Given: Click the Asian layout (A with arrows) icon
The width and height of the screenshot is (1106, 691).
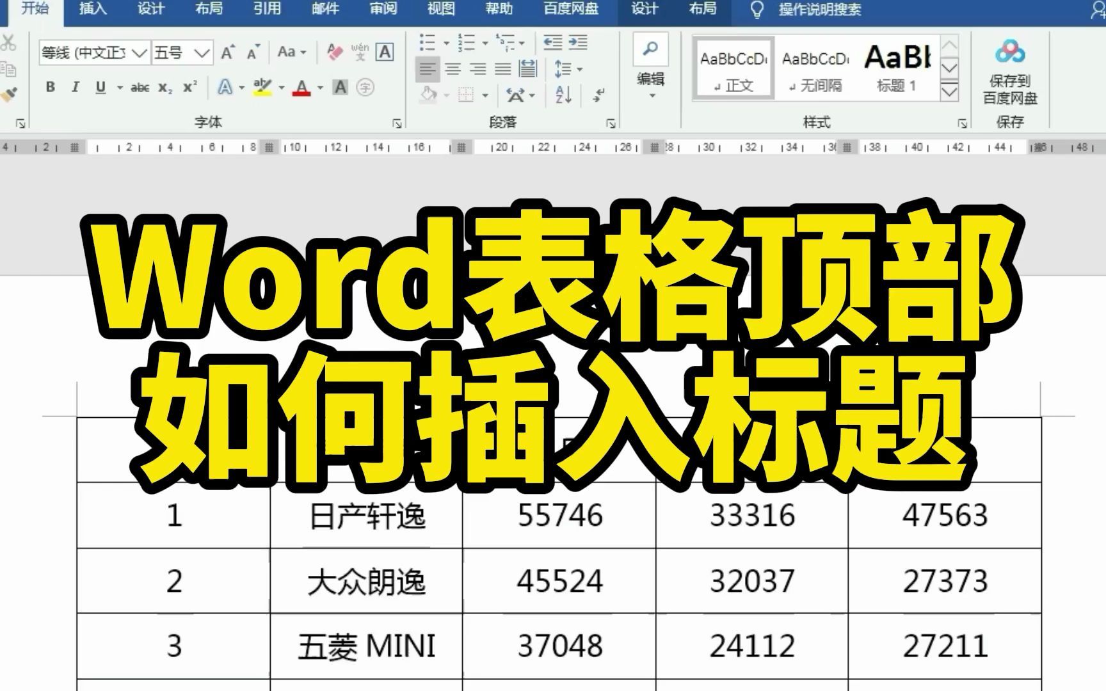Looking at the screenshot, I should pyautogui.click(x=515, y=95).
